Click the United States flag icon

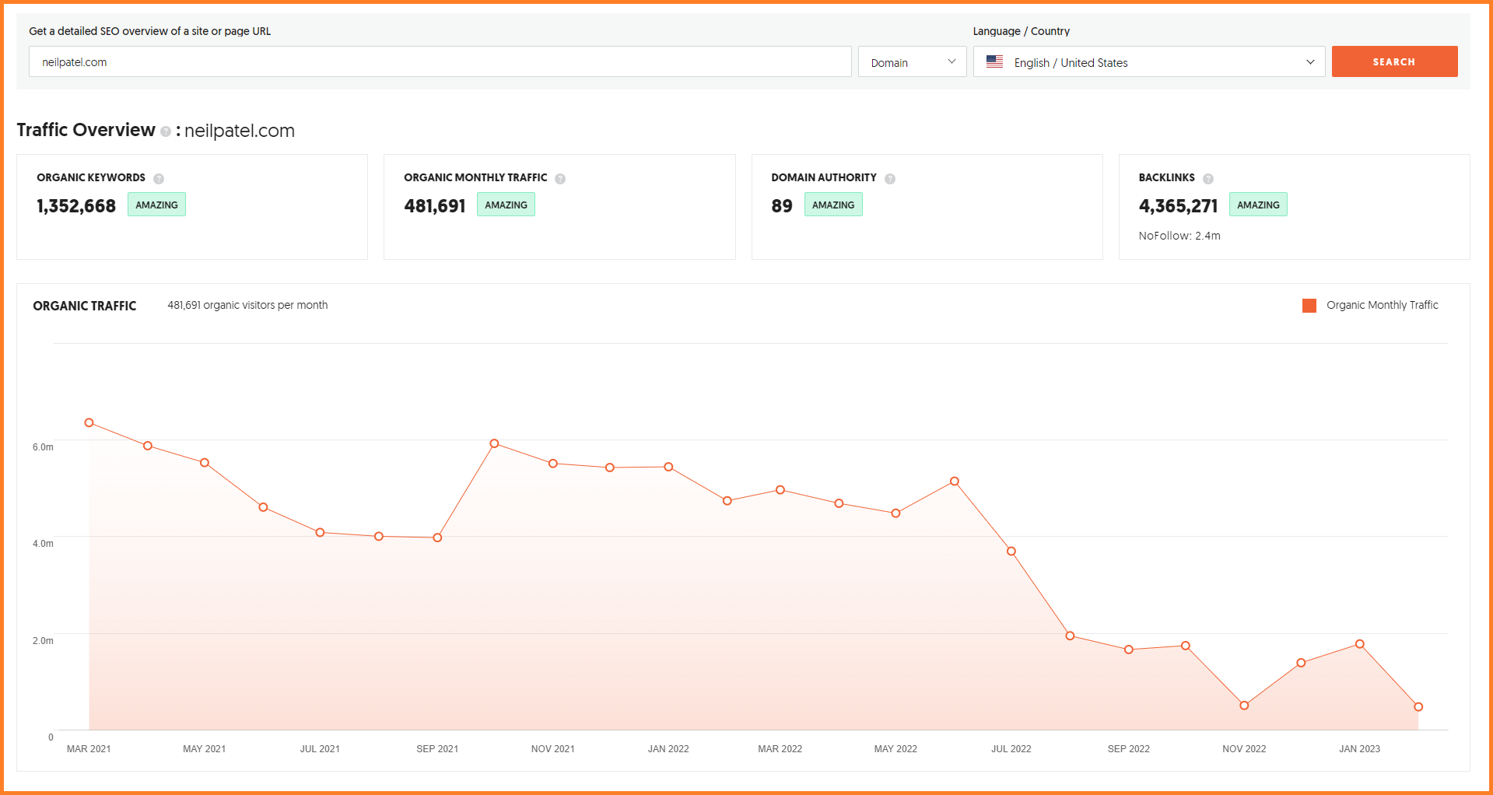coord(994,62)
